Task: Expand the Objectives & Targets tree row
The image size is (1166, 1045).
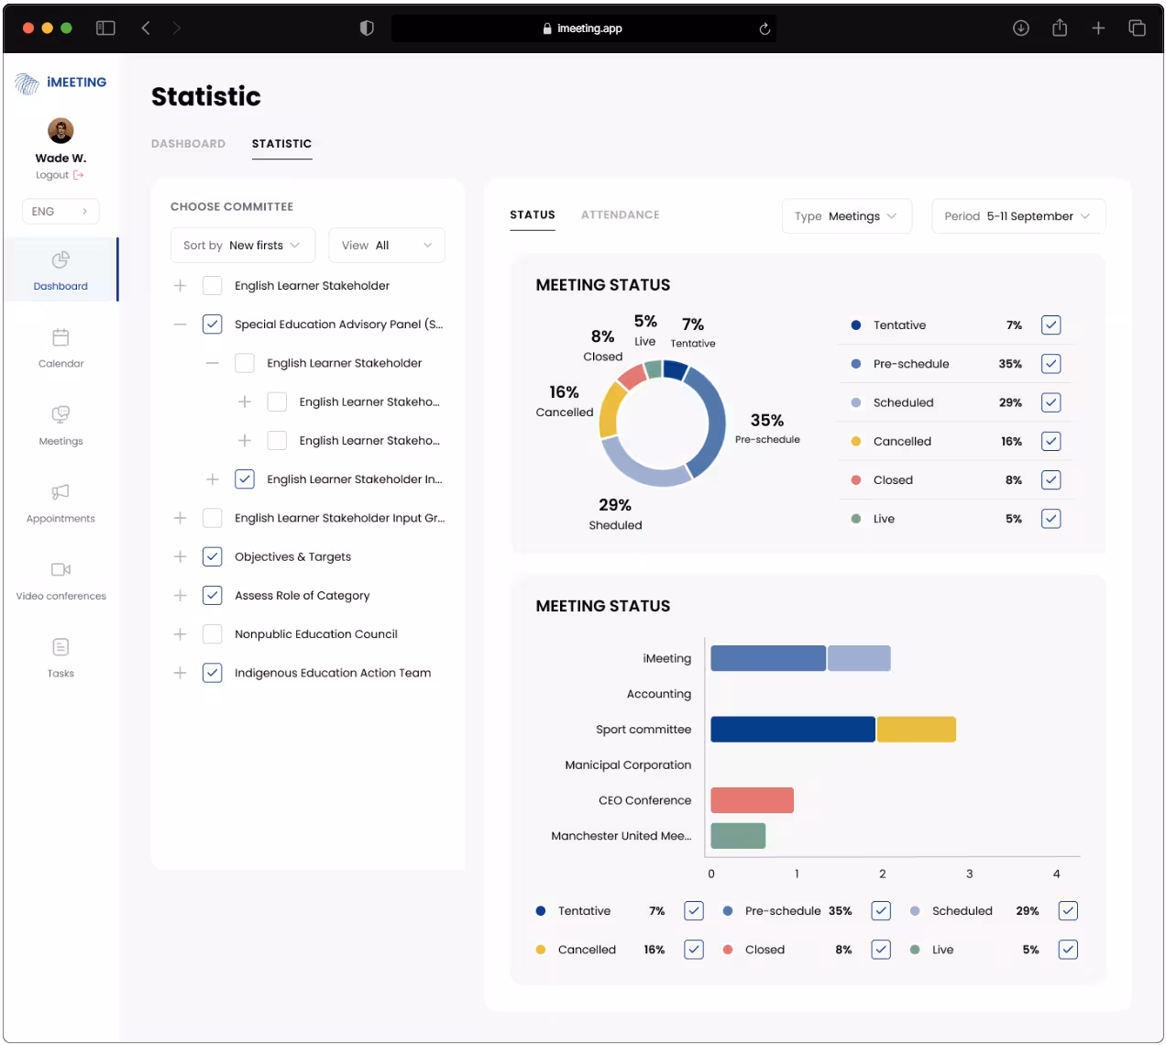Action: [x=181, y=556]
